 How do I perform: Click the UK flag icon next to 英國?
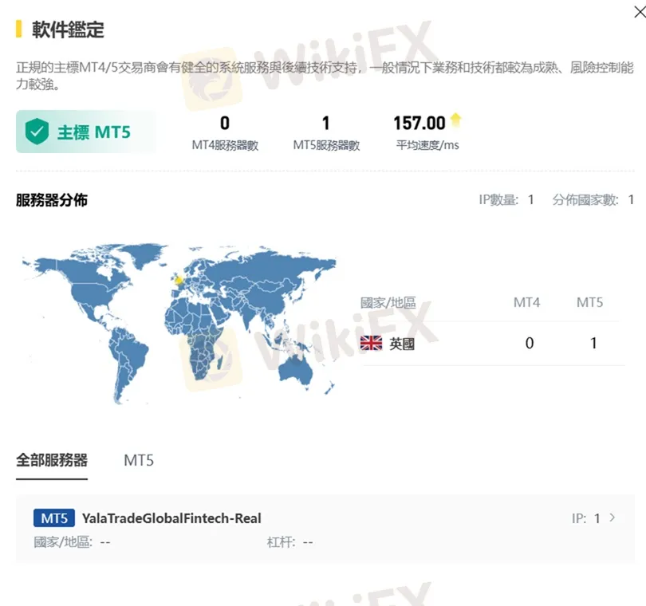point(371,343)
